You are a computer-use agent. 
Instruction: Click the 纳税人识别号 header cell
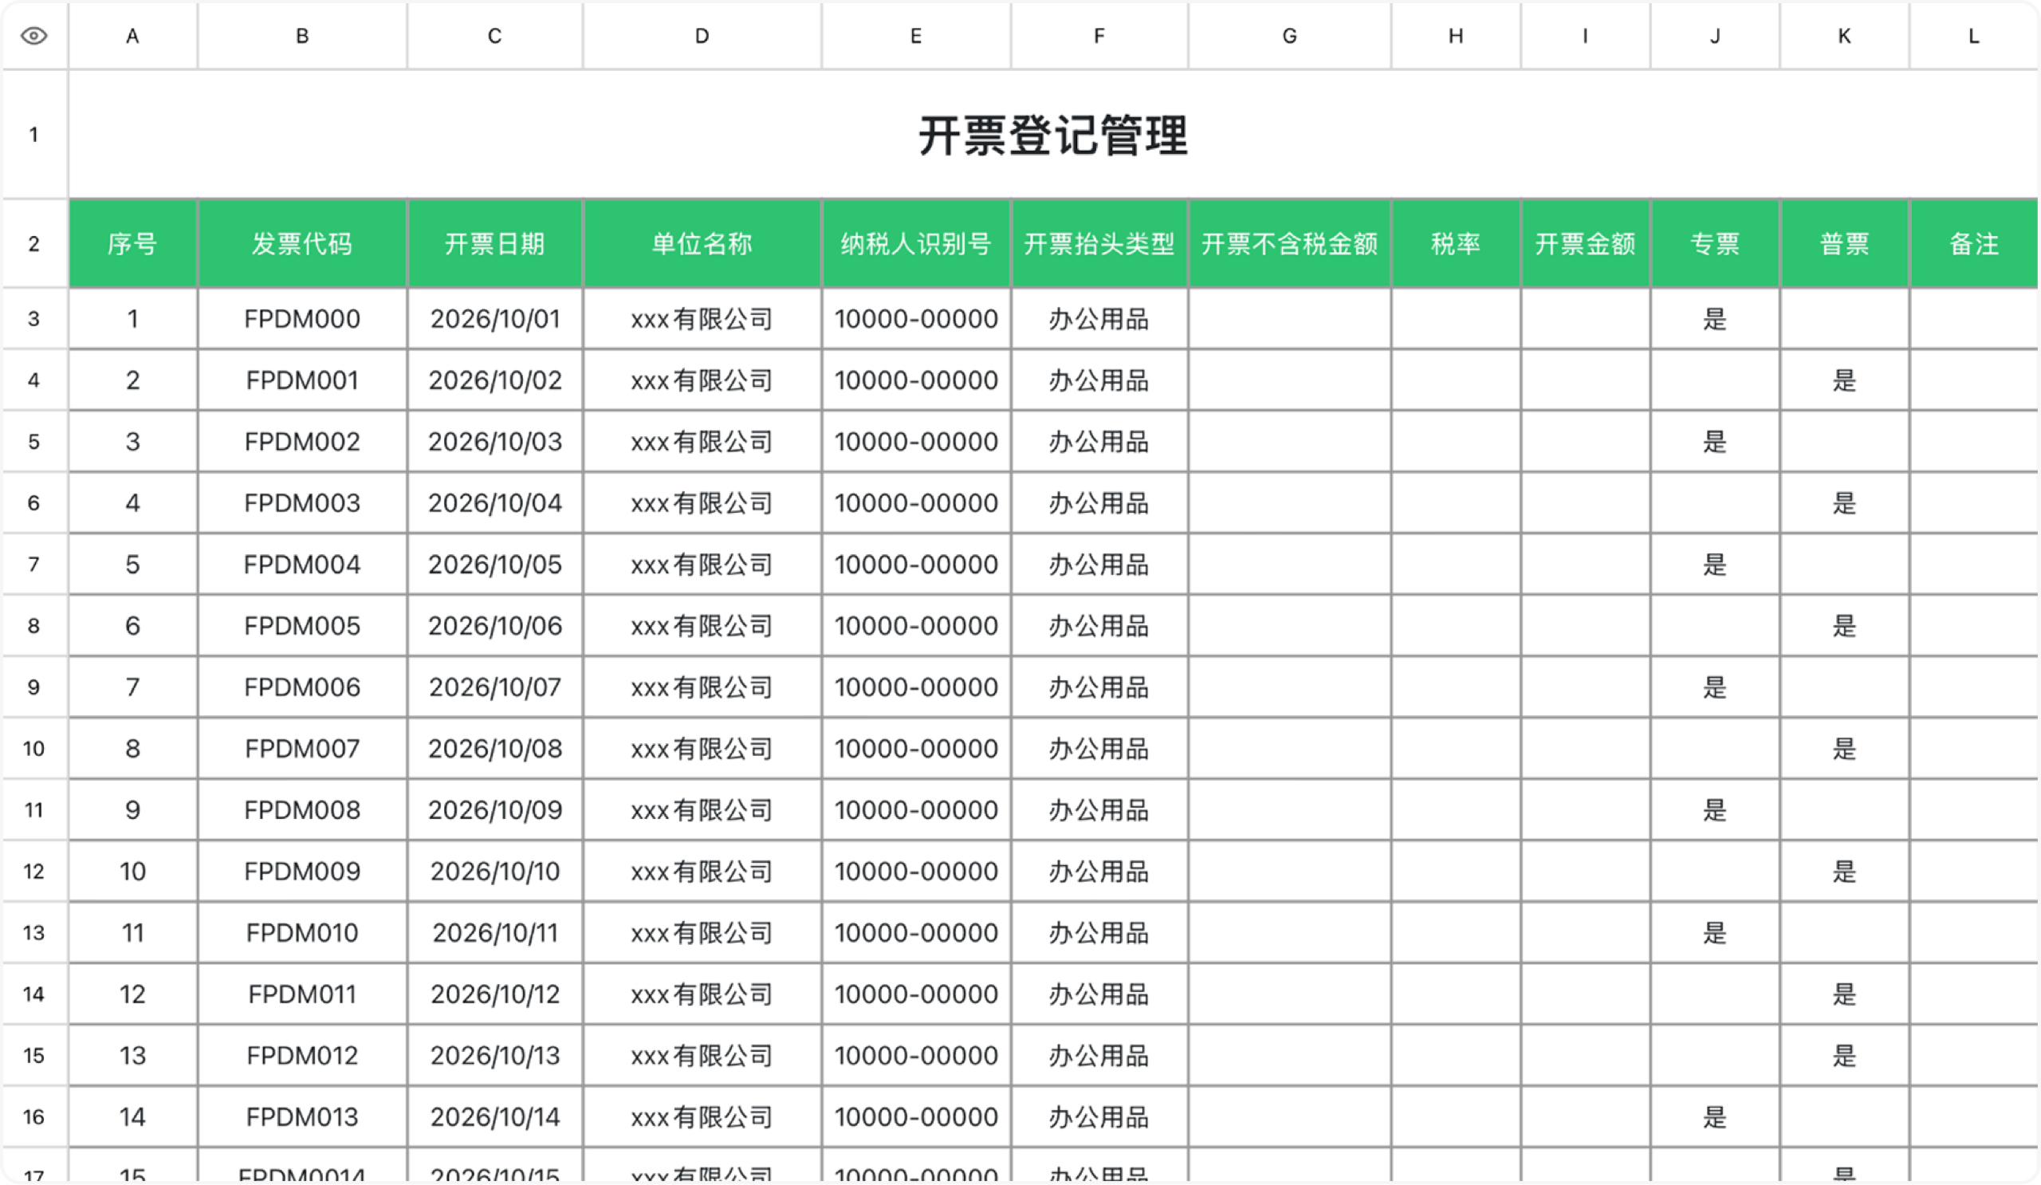[916, 244]
